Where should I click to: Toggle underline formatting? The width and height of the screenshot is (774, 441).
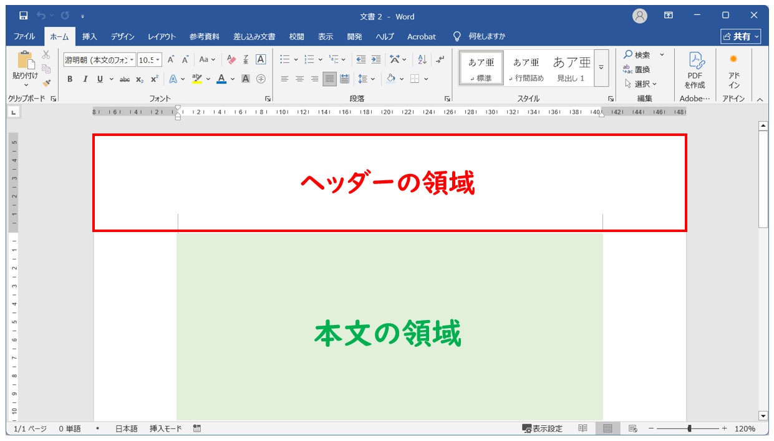tap(100, 79)
